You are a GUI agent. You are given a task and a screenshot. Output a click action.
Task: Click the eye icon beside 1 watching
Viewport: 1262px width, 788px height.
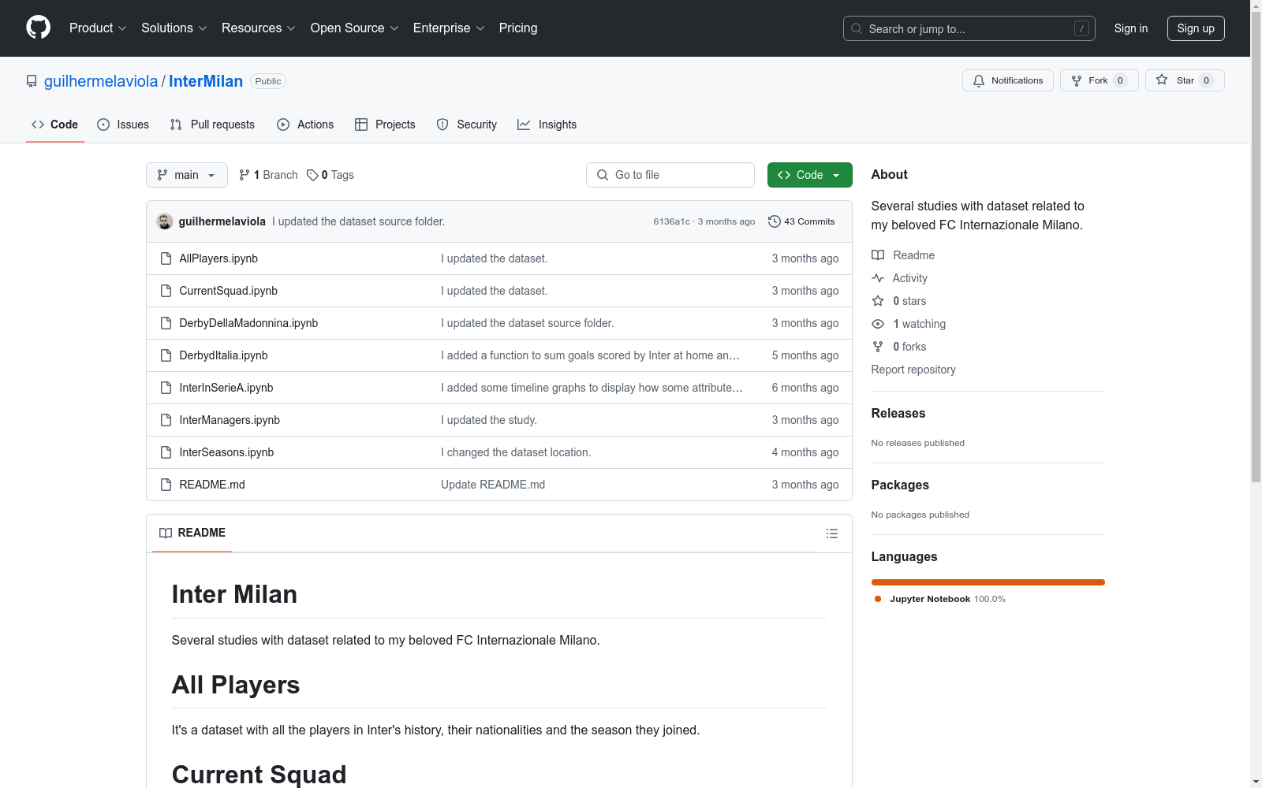[x=878, y=324]
